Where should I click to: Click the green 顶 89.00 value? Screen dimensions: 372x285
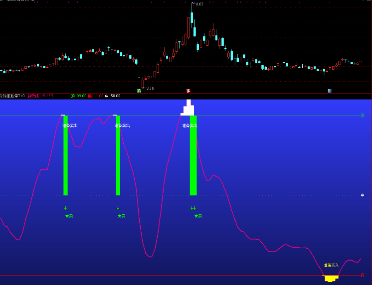pyautogui.click(x=79, y=96)
